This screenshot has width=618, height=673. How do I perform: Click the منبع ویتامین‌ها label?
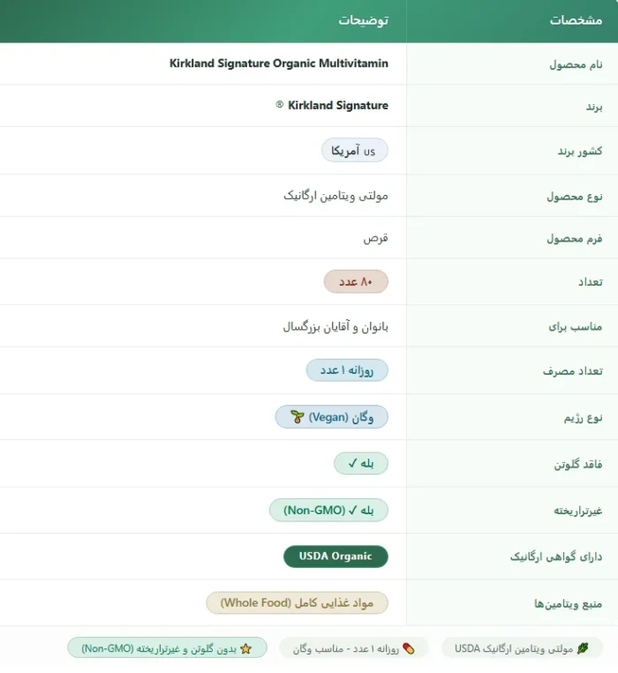(x=568, y=603)
